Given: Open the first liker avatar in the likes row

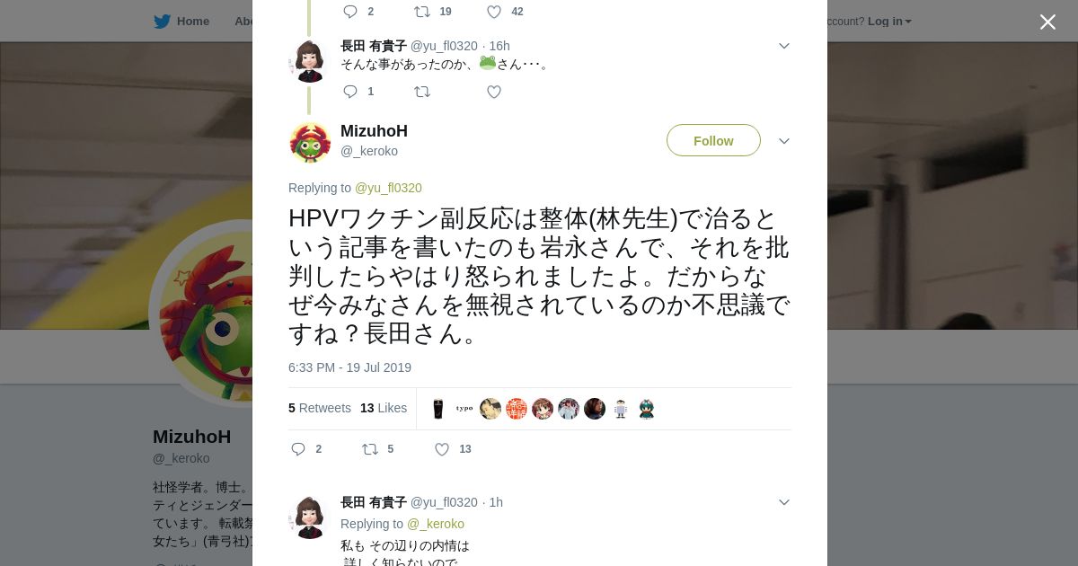Looking at the screenshot, I should [x=438, y=409].
